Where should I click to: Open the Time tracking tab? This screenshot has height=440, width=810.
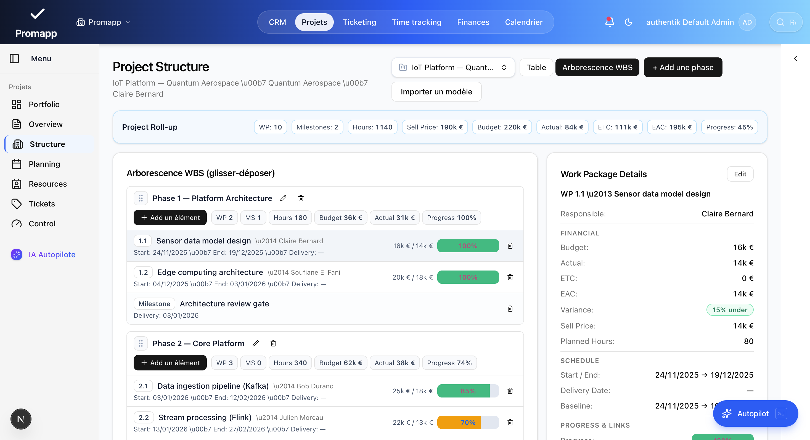[416, 22]
